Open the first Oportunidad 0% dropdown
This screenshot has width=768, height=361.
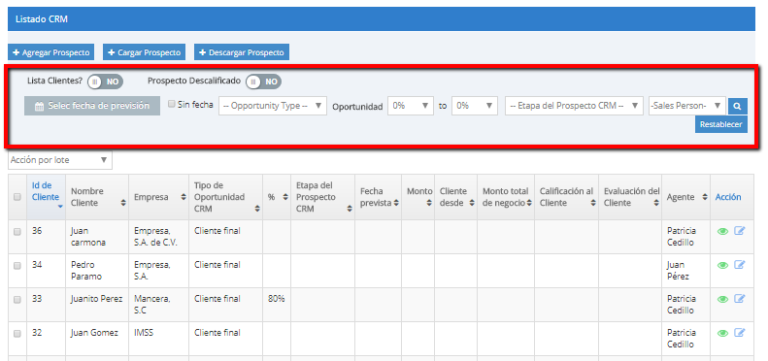point(411,106)
